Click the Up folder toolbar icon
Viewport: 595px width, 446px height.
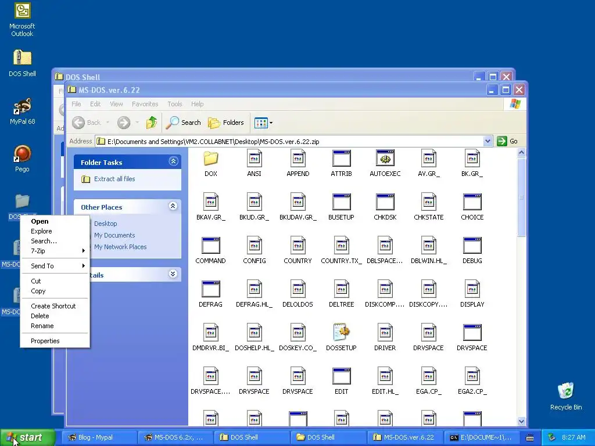point(152,123)
